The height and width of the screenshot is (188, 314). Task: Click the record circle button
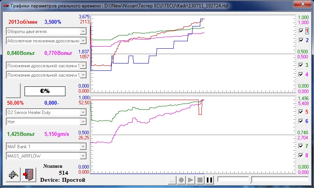[x=181, y=180]
